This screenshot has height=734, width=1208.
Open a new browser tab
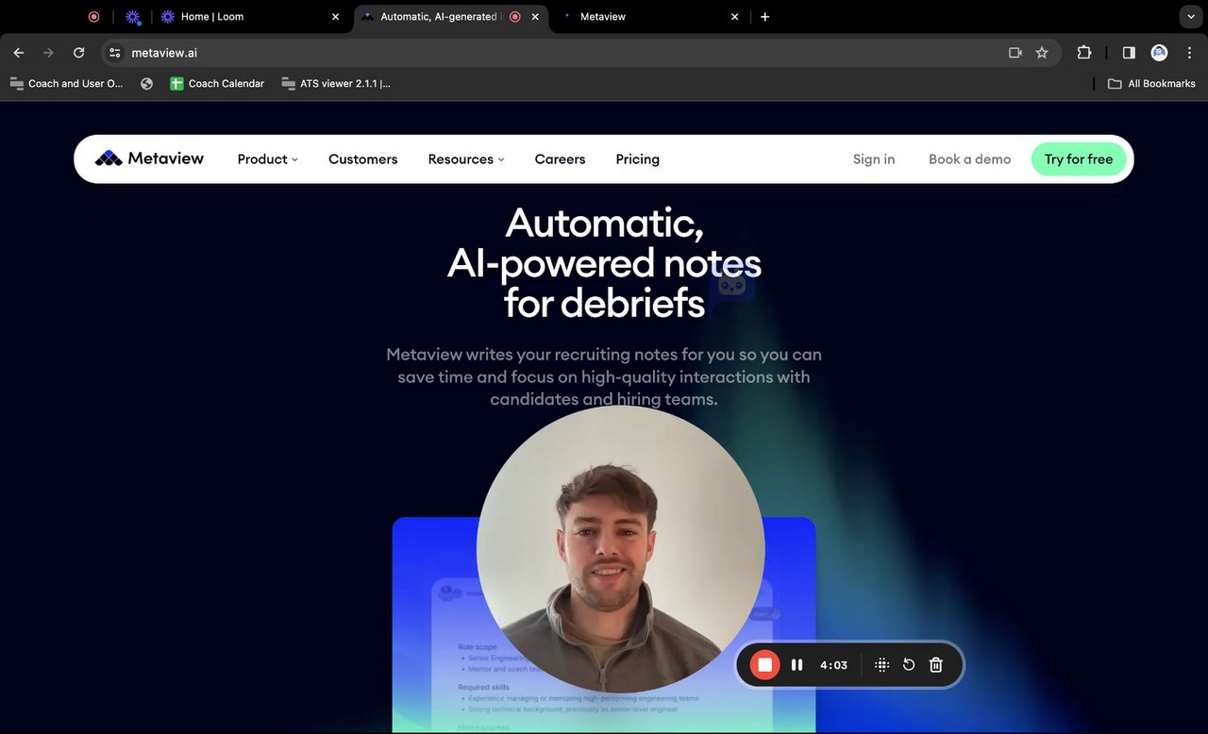(x=764, y=17)
